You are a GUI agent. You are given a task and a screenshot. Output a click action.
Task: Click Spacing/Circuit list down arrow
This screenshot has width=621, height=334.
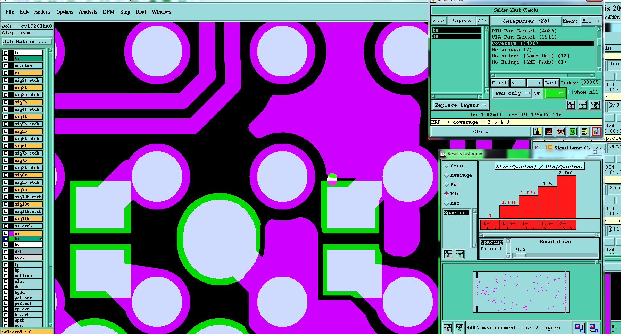[x=508, y=257]
